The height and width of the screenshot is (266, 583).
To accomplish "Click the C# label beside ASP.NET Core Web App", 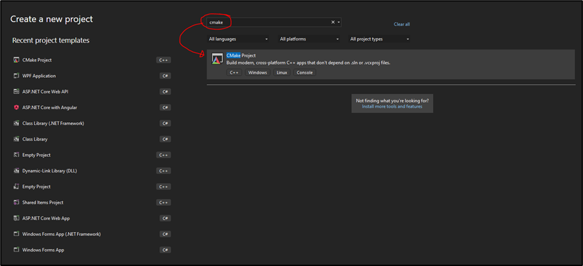I will (165, 218).
